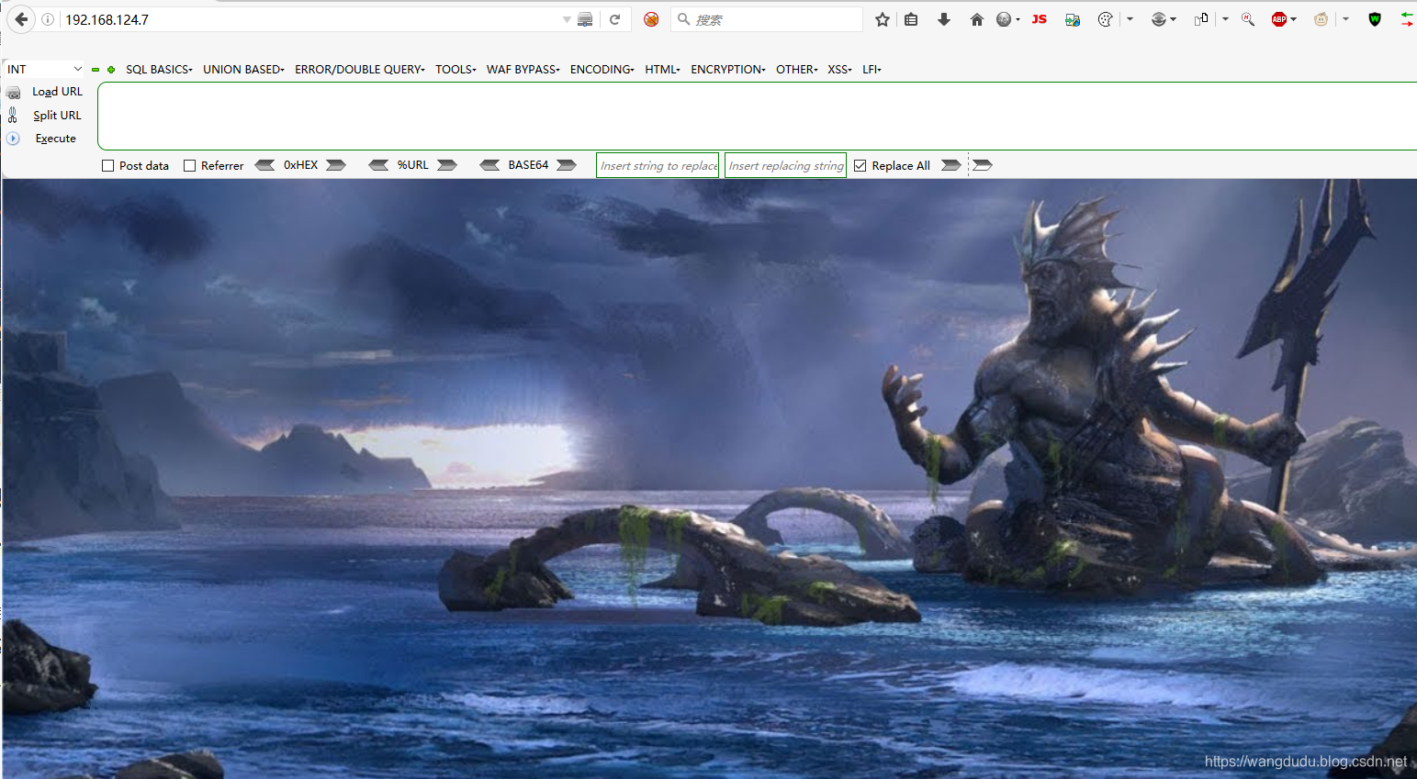
Task: Decode with left arrow before %URL
Action: (x=378, y=165)
